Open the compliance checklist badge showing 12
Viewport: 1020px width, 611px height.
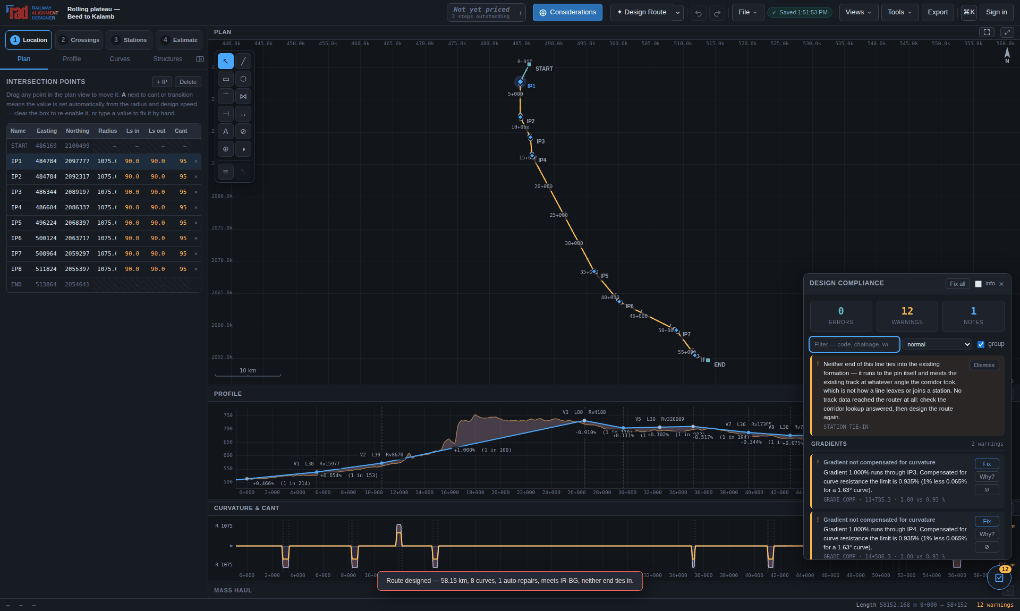point(999,578)
